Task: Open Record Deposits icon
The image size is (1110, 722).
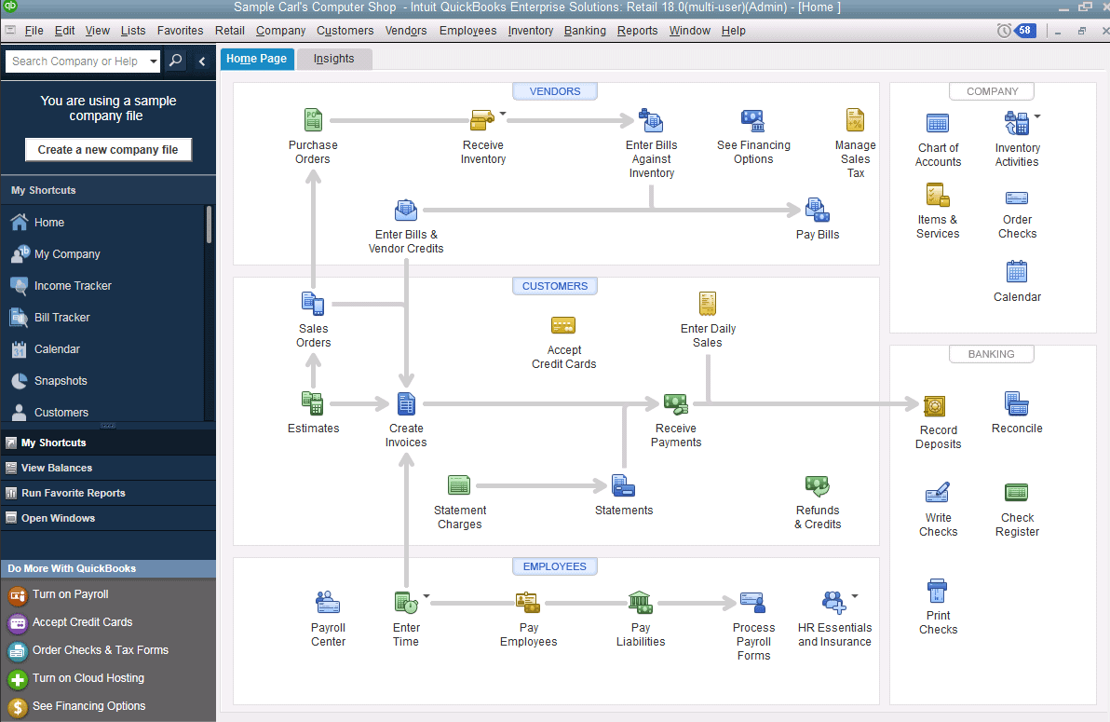Action: [934, 406]
